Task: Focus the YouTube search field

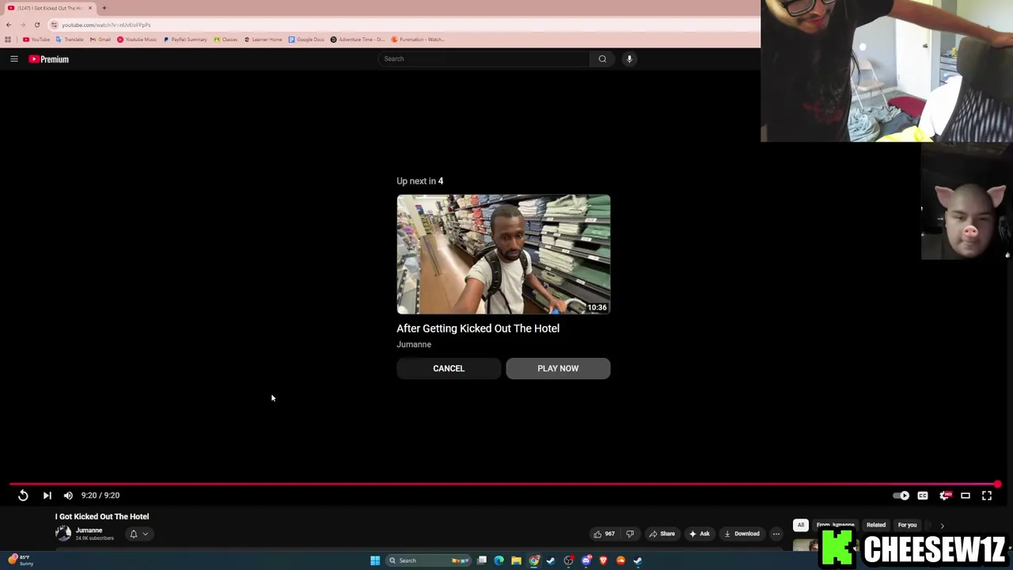Action: [484, 59]
